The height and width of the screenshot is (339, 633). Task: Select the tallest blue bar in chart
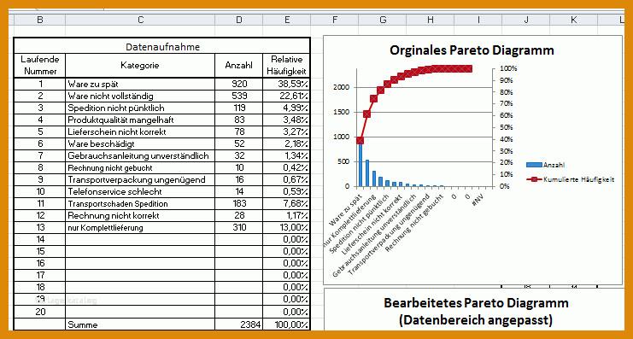point(360,165)
